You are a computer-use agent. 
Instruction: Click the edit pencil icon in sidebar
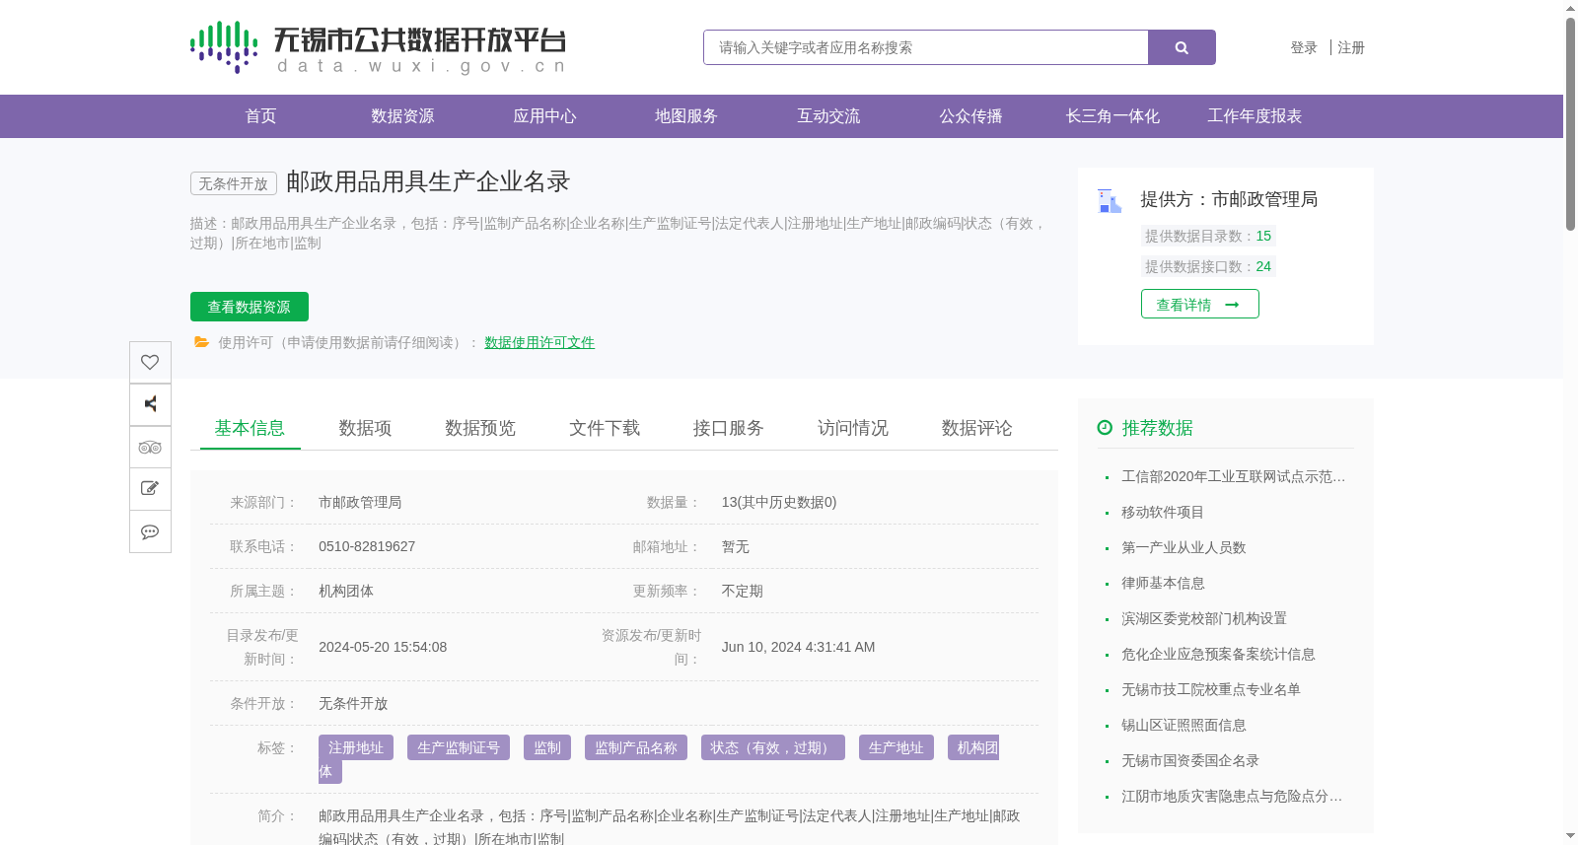(150, 489)
